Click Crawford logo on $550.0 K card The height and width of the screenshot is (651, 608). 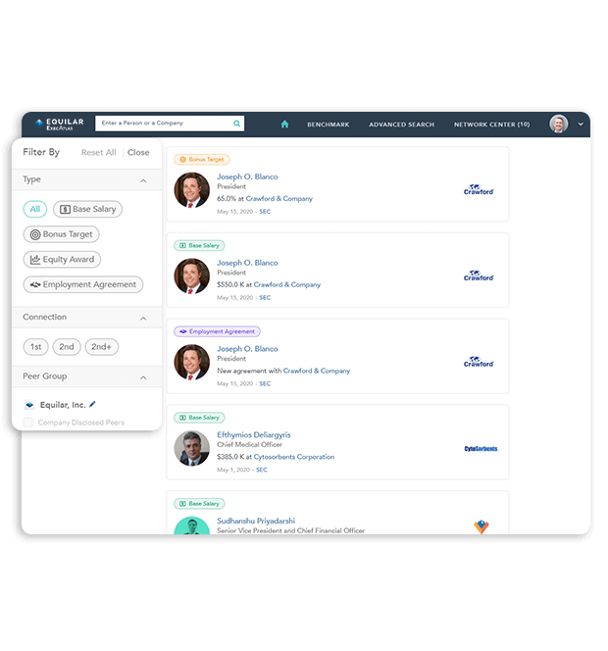click(479, 275)
